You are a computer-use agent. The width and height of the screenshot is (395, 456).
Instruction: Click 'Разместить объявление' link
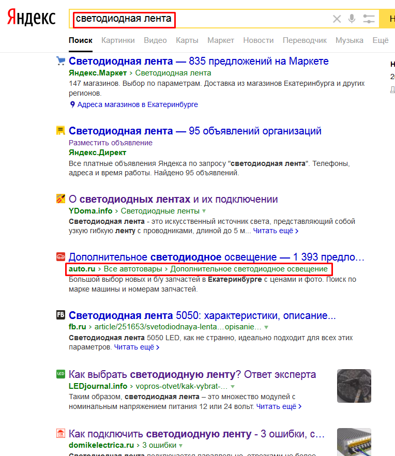[x=111, y=143]
